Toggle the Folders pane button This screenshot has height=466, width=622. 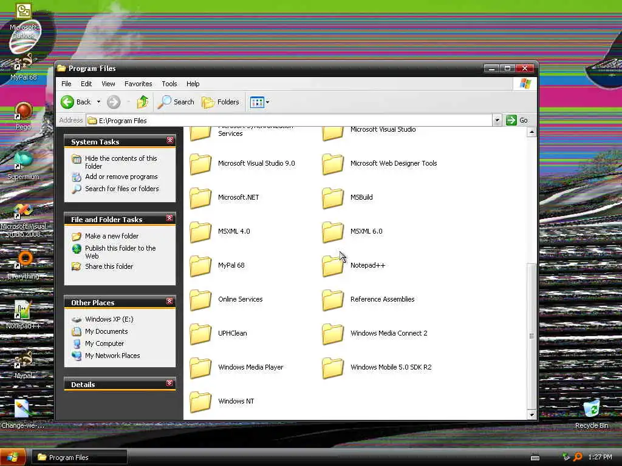(x=220, y=102)
